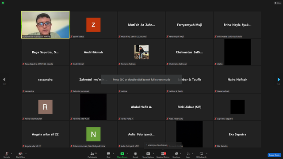Image resolution: width=283 pixels, height=159 pixels.
Task: Select the cassandra participant tile
Action: click(x=45, y=79)
